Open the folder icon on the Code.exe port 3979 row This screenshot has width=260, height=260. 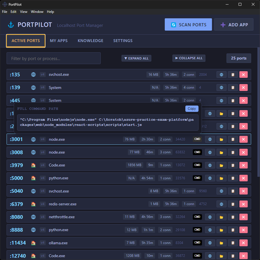[221, 165]
